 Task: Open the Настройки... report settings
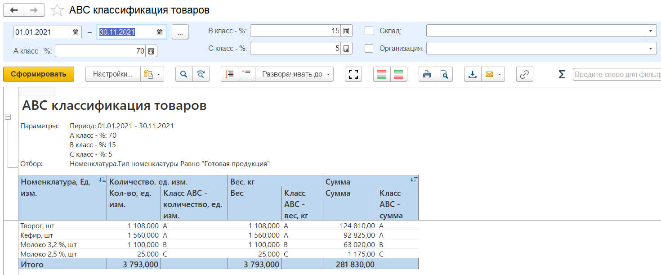tap(113, 74)
